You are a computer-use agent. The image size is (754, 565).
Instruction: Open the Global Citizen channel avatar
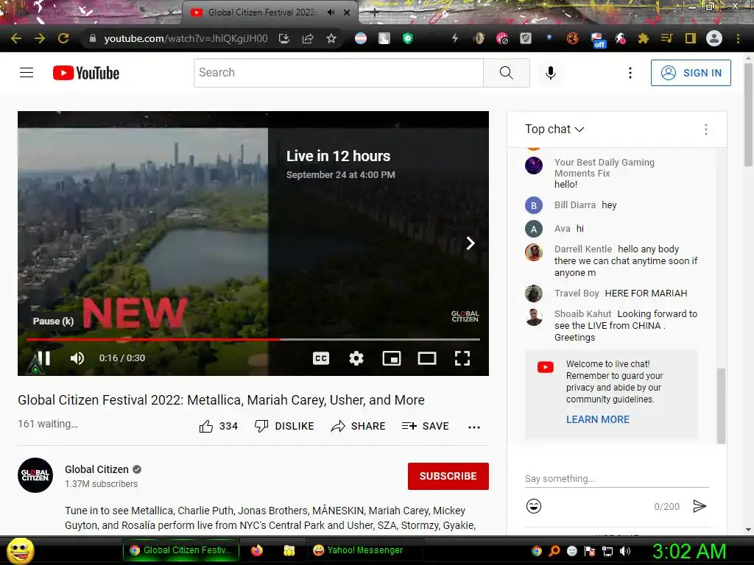coord(35,475)
